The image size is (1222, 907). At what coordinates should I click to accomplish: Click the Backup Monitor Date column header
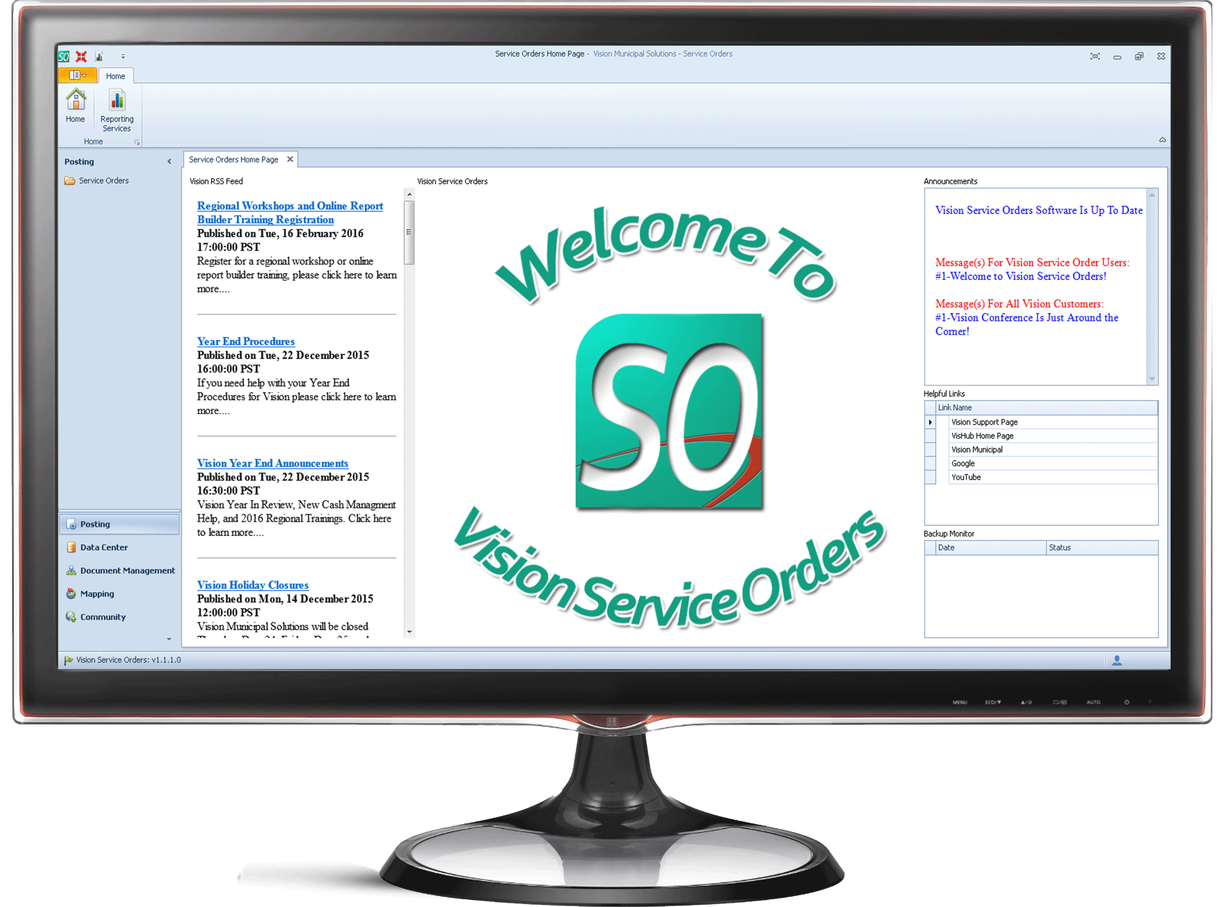pyautogui.click(x=990, y=548)
